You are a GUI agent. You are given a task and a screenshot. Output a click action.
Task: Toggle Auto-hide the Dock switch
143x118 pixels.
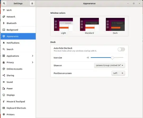click(121, 50)
